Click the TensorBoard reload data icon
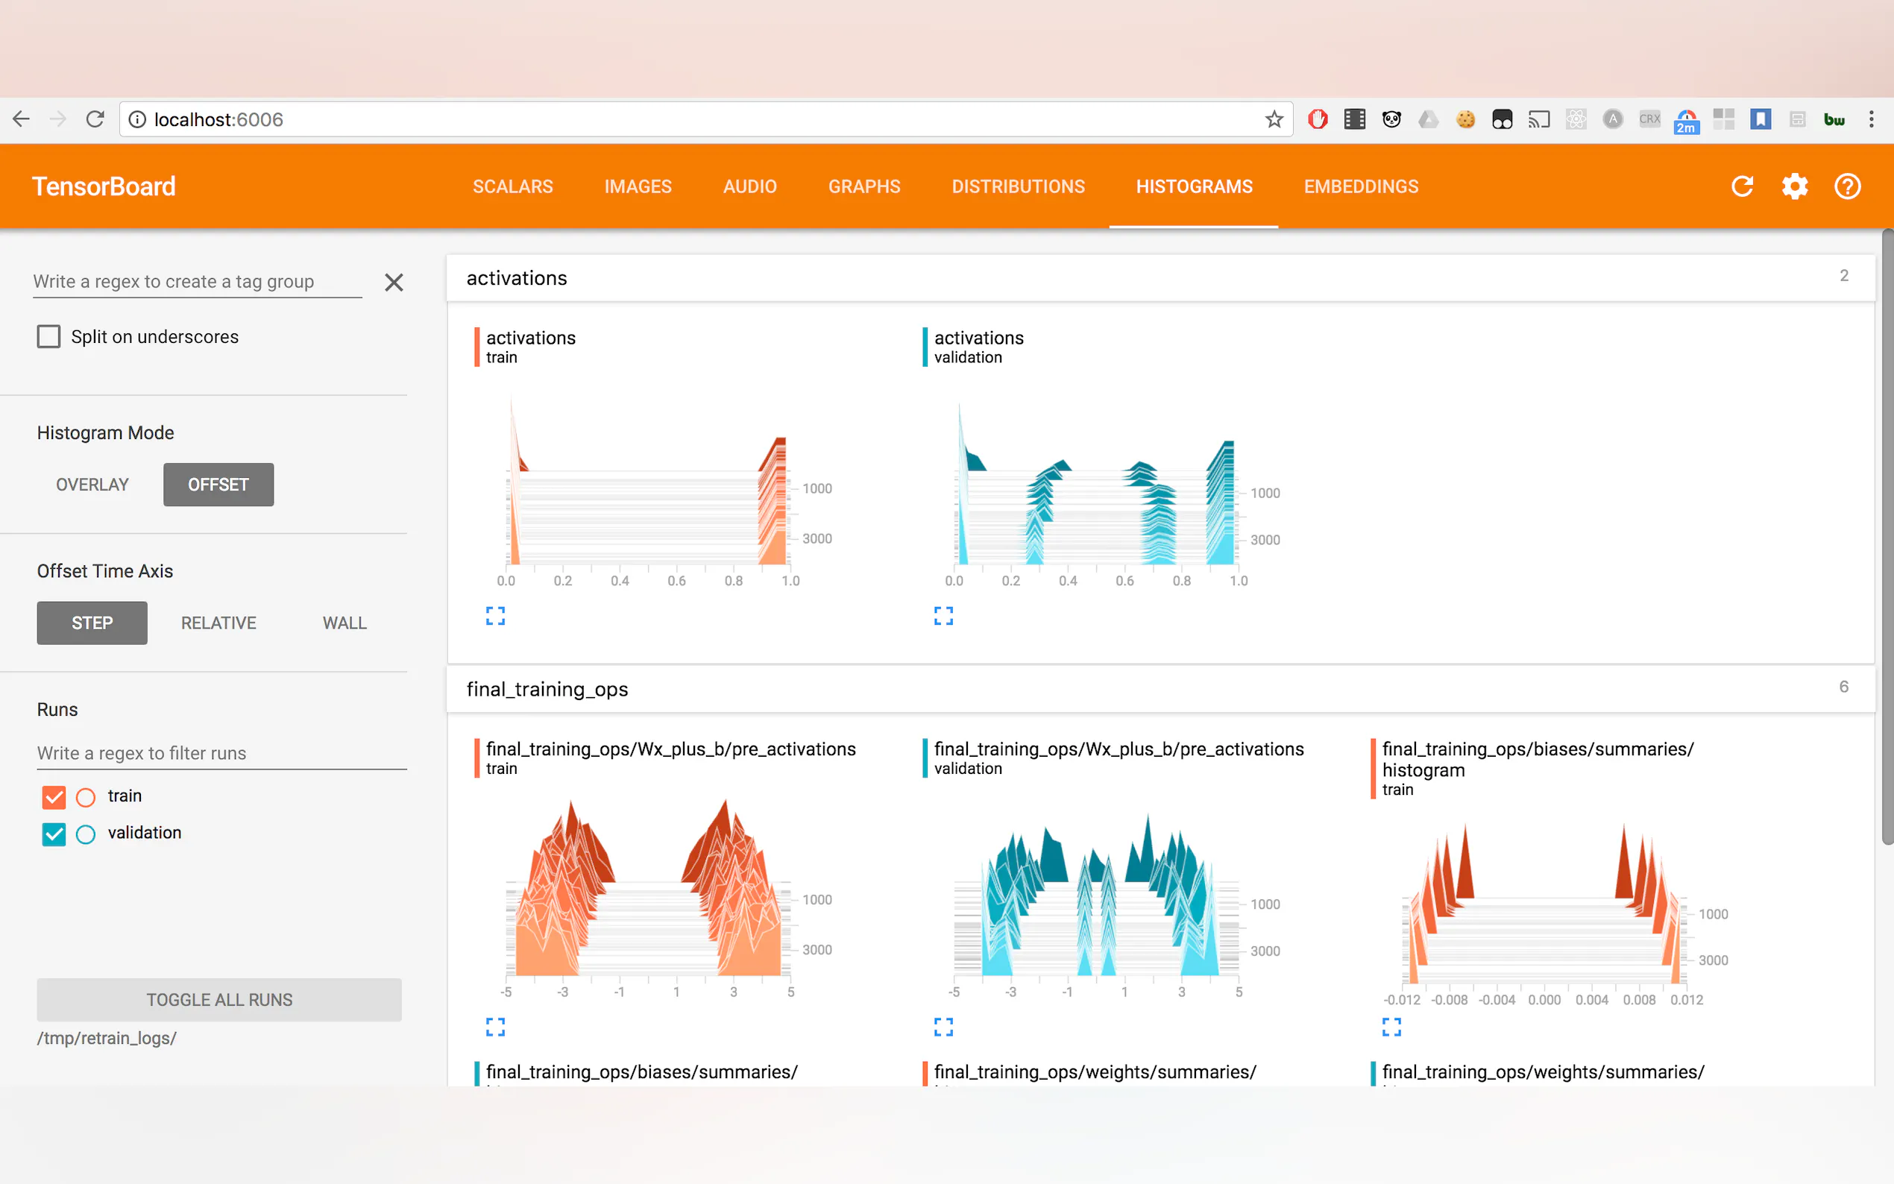This screenshot has height=1184, width=1894. point(1742,186)
